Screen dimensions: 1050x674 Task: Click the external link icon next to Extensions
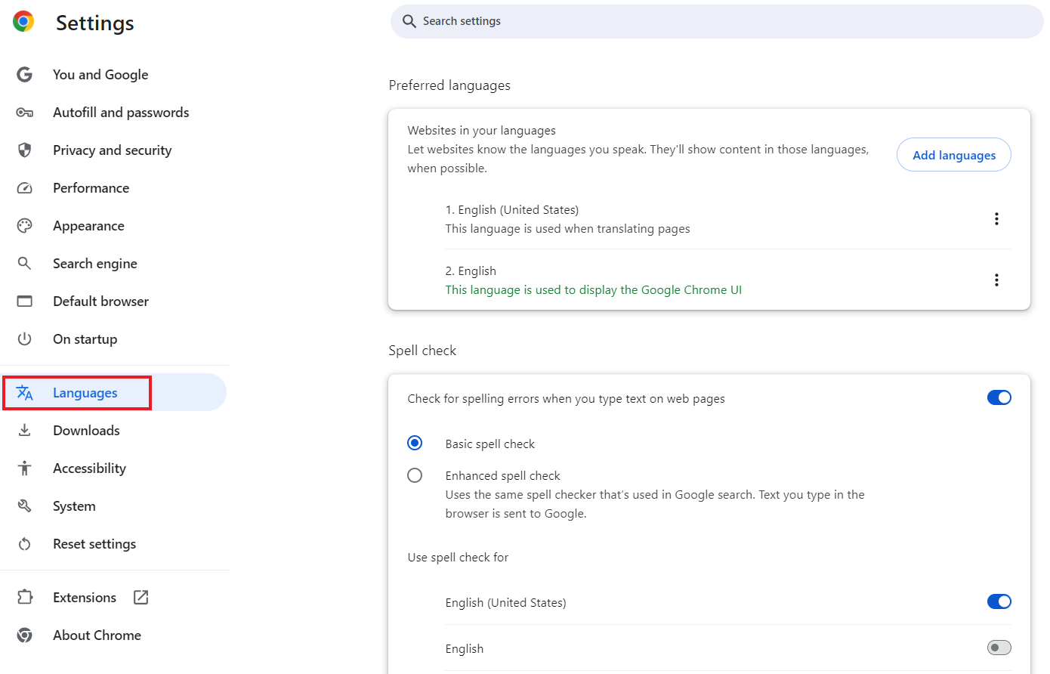pos(141,598)
